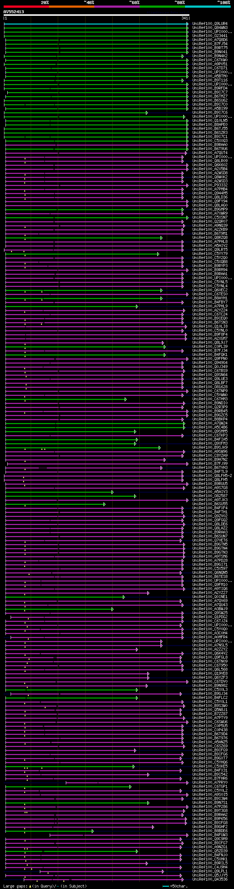Viewport: 234px width, 889px height.
Task: Click the arrowhead ending the B8BDE6 bar
Action: 93,831
